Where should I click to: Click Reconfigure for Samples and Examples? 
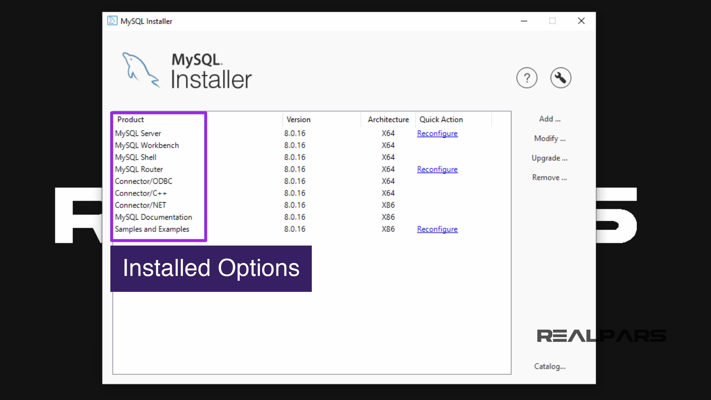coord(437,229)
